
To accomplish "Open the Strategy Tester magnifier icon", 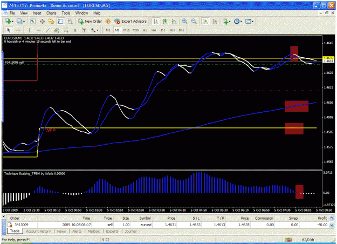I will 70,21.
